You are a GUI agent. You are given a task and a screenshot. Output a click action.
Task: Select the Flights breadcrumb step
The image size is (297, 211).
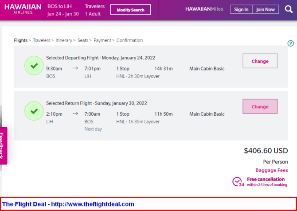[x=21, y=40]
